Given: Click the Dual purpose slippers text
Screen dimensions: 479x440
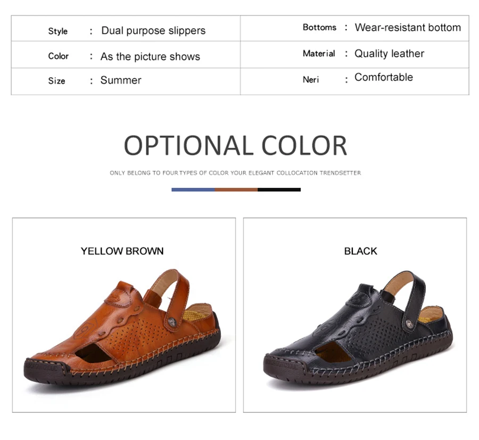Looking at the screenshot, I should click(x=153, y=30).
